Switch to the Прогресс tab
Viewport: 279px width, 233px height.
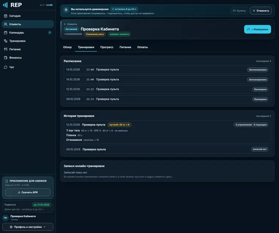click(107, 47)
